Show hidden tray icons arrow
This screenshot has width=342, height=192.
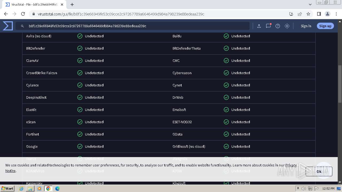tap(298, 189)
